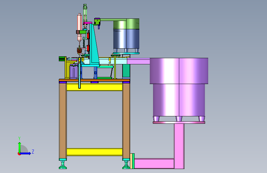Image resolution: width=267 pixels, height=173 pixels.
Task: Select the pink vertical support column under large bowl
Action: 179,146
